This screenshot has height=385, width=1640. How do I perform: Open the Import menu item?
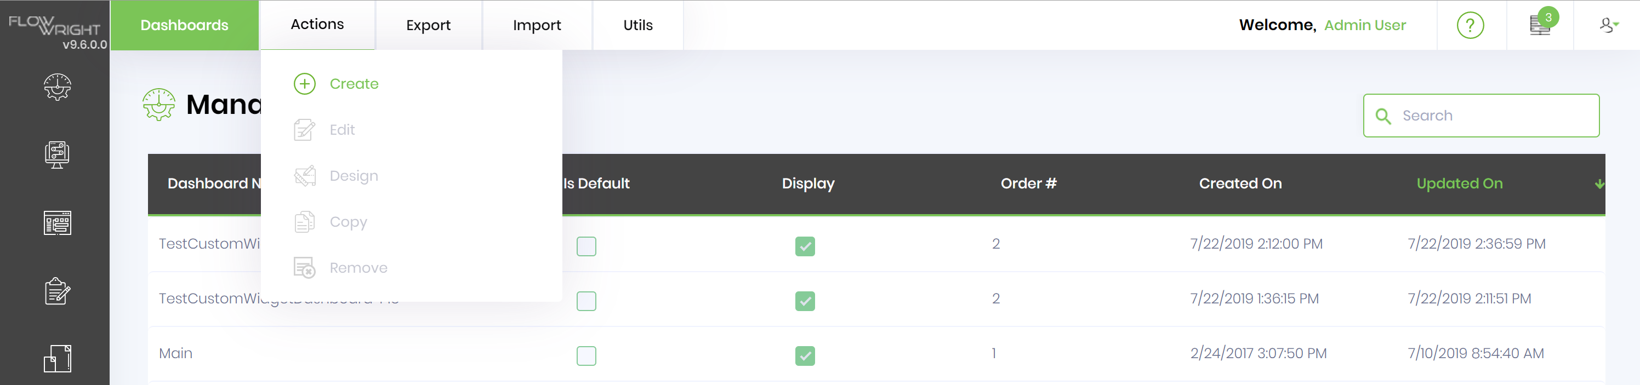point(537,25)
